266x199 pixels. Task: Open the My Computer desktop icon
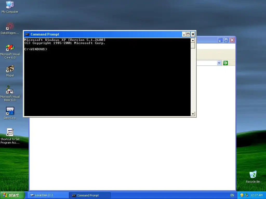click(10, 7)
